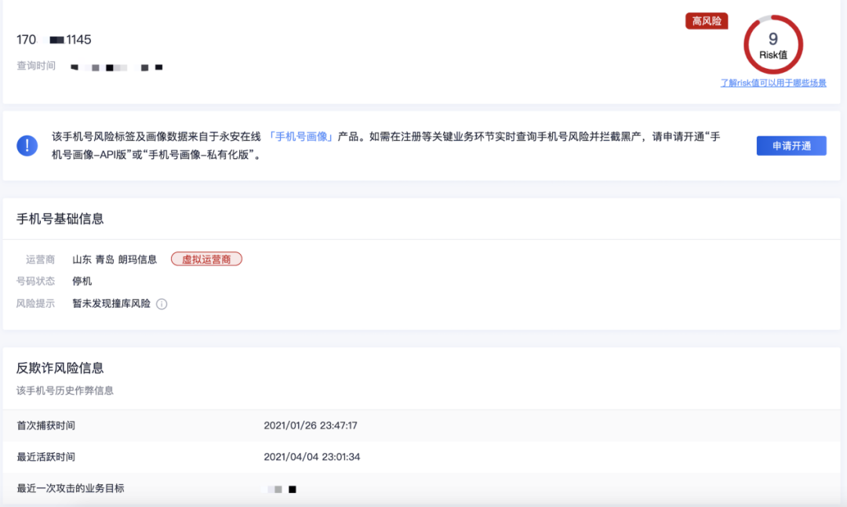Click the info icon next to 暂未发现撞库风险
This screenshot has width=847, height=507.
(x=162, y=304)
